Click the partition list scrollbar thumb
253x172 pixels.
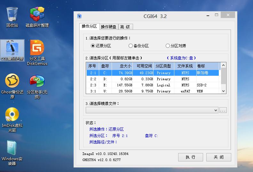(223, 76)
